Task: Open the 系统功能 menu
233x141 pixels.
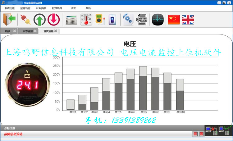Action: (x=10, y=8)
